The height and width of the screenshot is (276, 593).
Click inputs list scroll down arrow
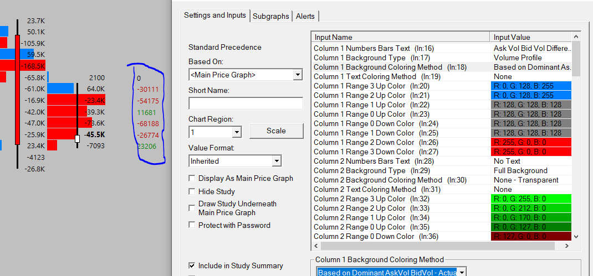(x=576, y=237)
